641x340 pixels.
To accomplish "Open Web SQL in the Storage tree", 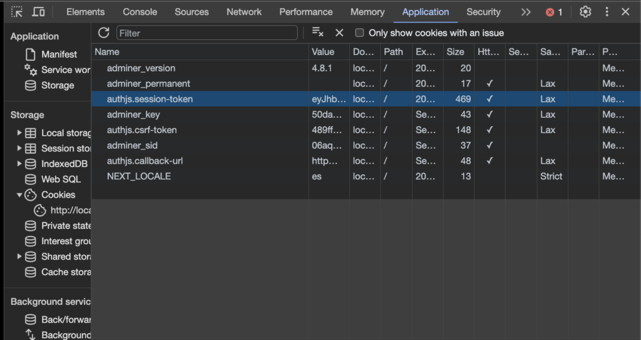I will coord(61,179).
